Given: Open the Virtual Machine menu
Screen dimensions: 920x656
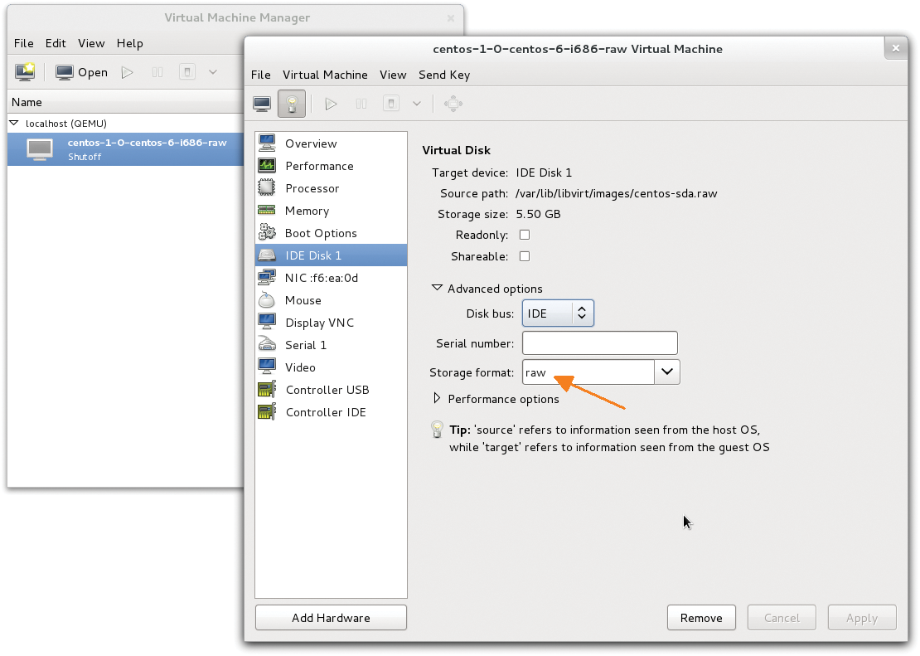Looking at the screenshot, I should (x=325, y=75).
